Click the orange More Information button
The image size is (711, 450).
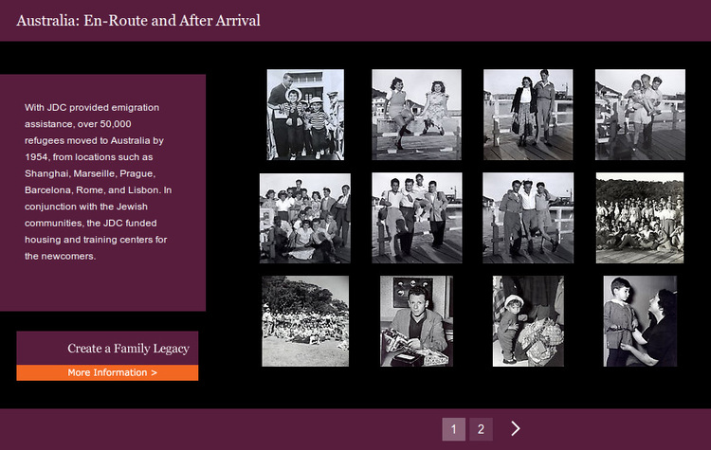107,373
